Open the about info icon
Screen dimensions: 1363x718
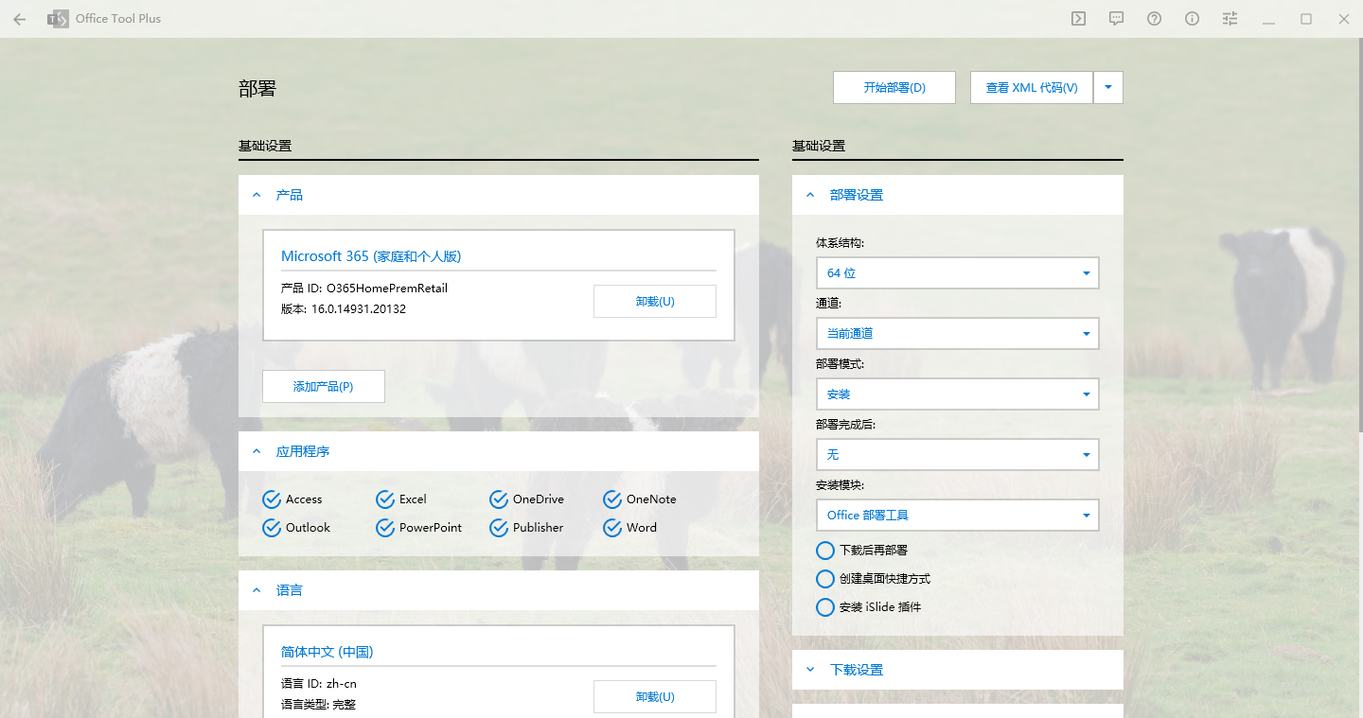(x=1192, y=19)
